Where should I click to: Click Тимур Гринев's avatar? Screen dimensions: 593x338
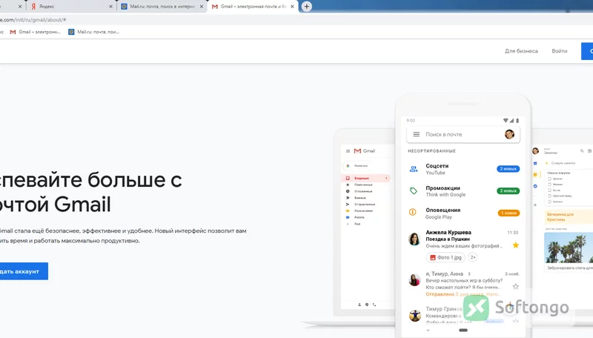(415, 315)
